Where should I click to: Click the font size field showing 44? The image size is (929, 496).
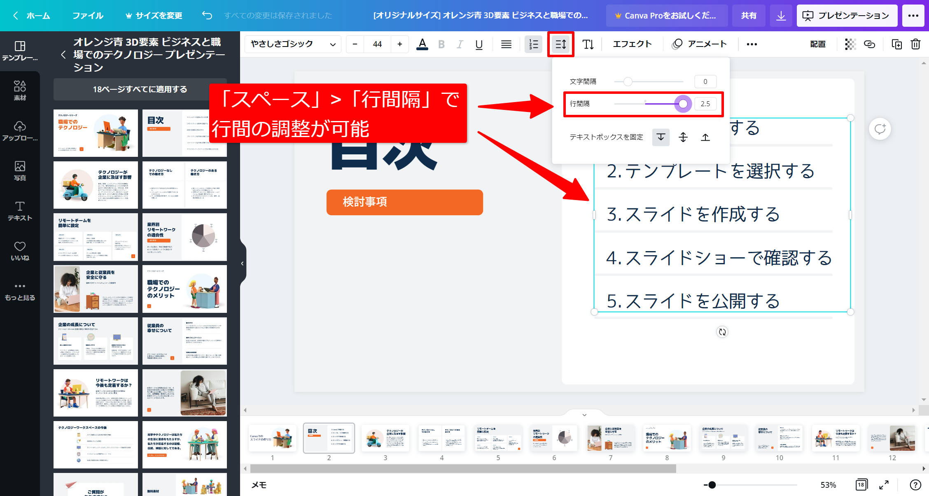click(x=377, y=44)
